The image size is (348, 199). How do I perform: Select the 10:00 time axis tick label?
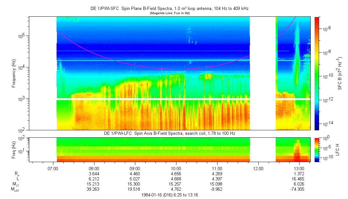176,169
